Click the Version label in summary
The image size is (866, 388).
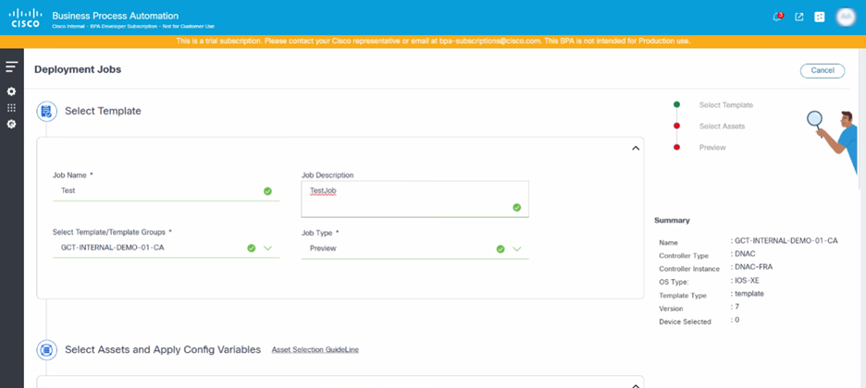click(x=671, y=309)
